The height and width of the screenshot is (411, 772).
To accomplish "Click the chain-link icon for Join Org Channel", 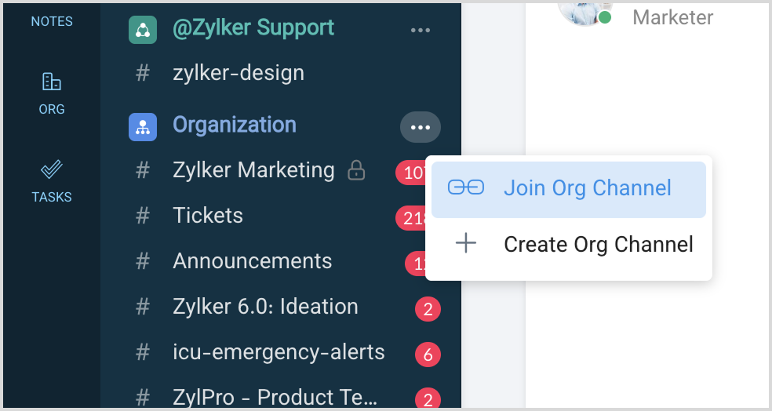I will click(465, 188).
